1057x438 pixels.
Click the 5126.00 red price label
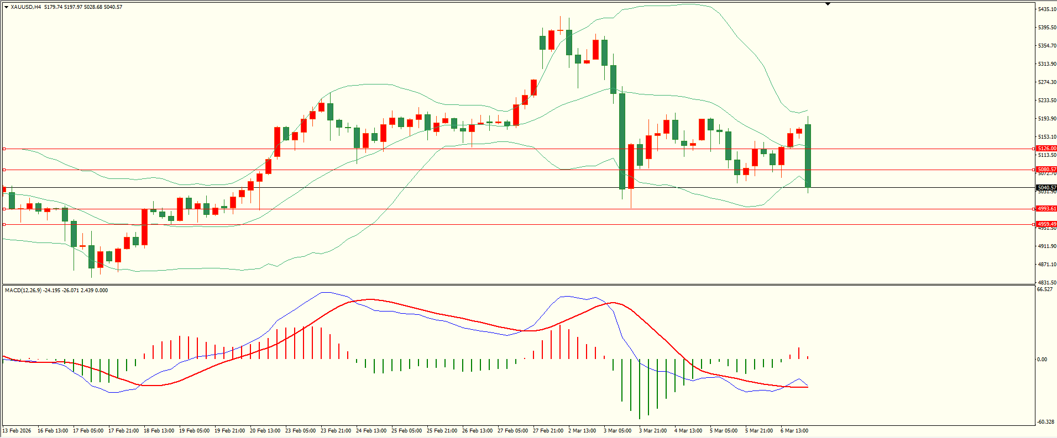pyautogui.click(x=1046, y=149)
